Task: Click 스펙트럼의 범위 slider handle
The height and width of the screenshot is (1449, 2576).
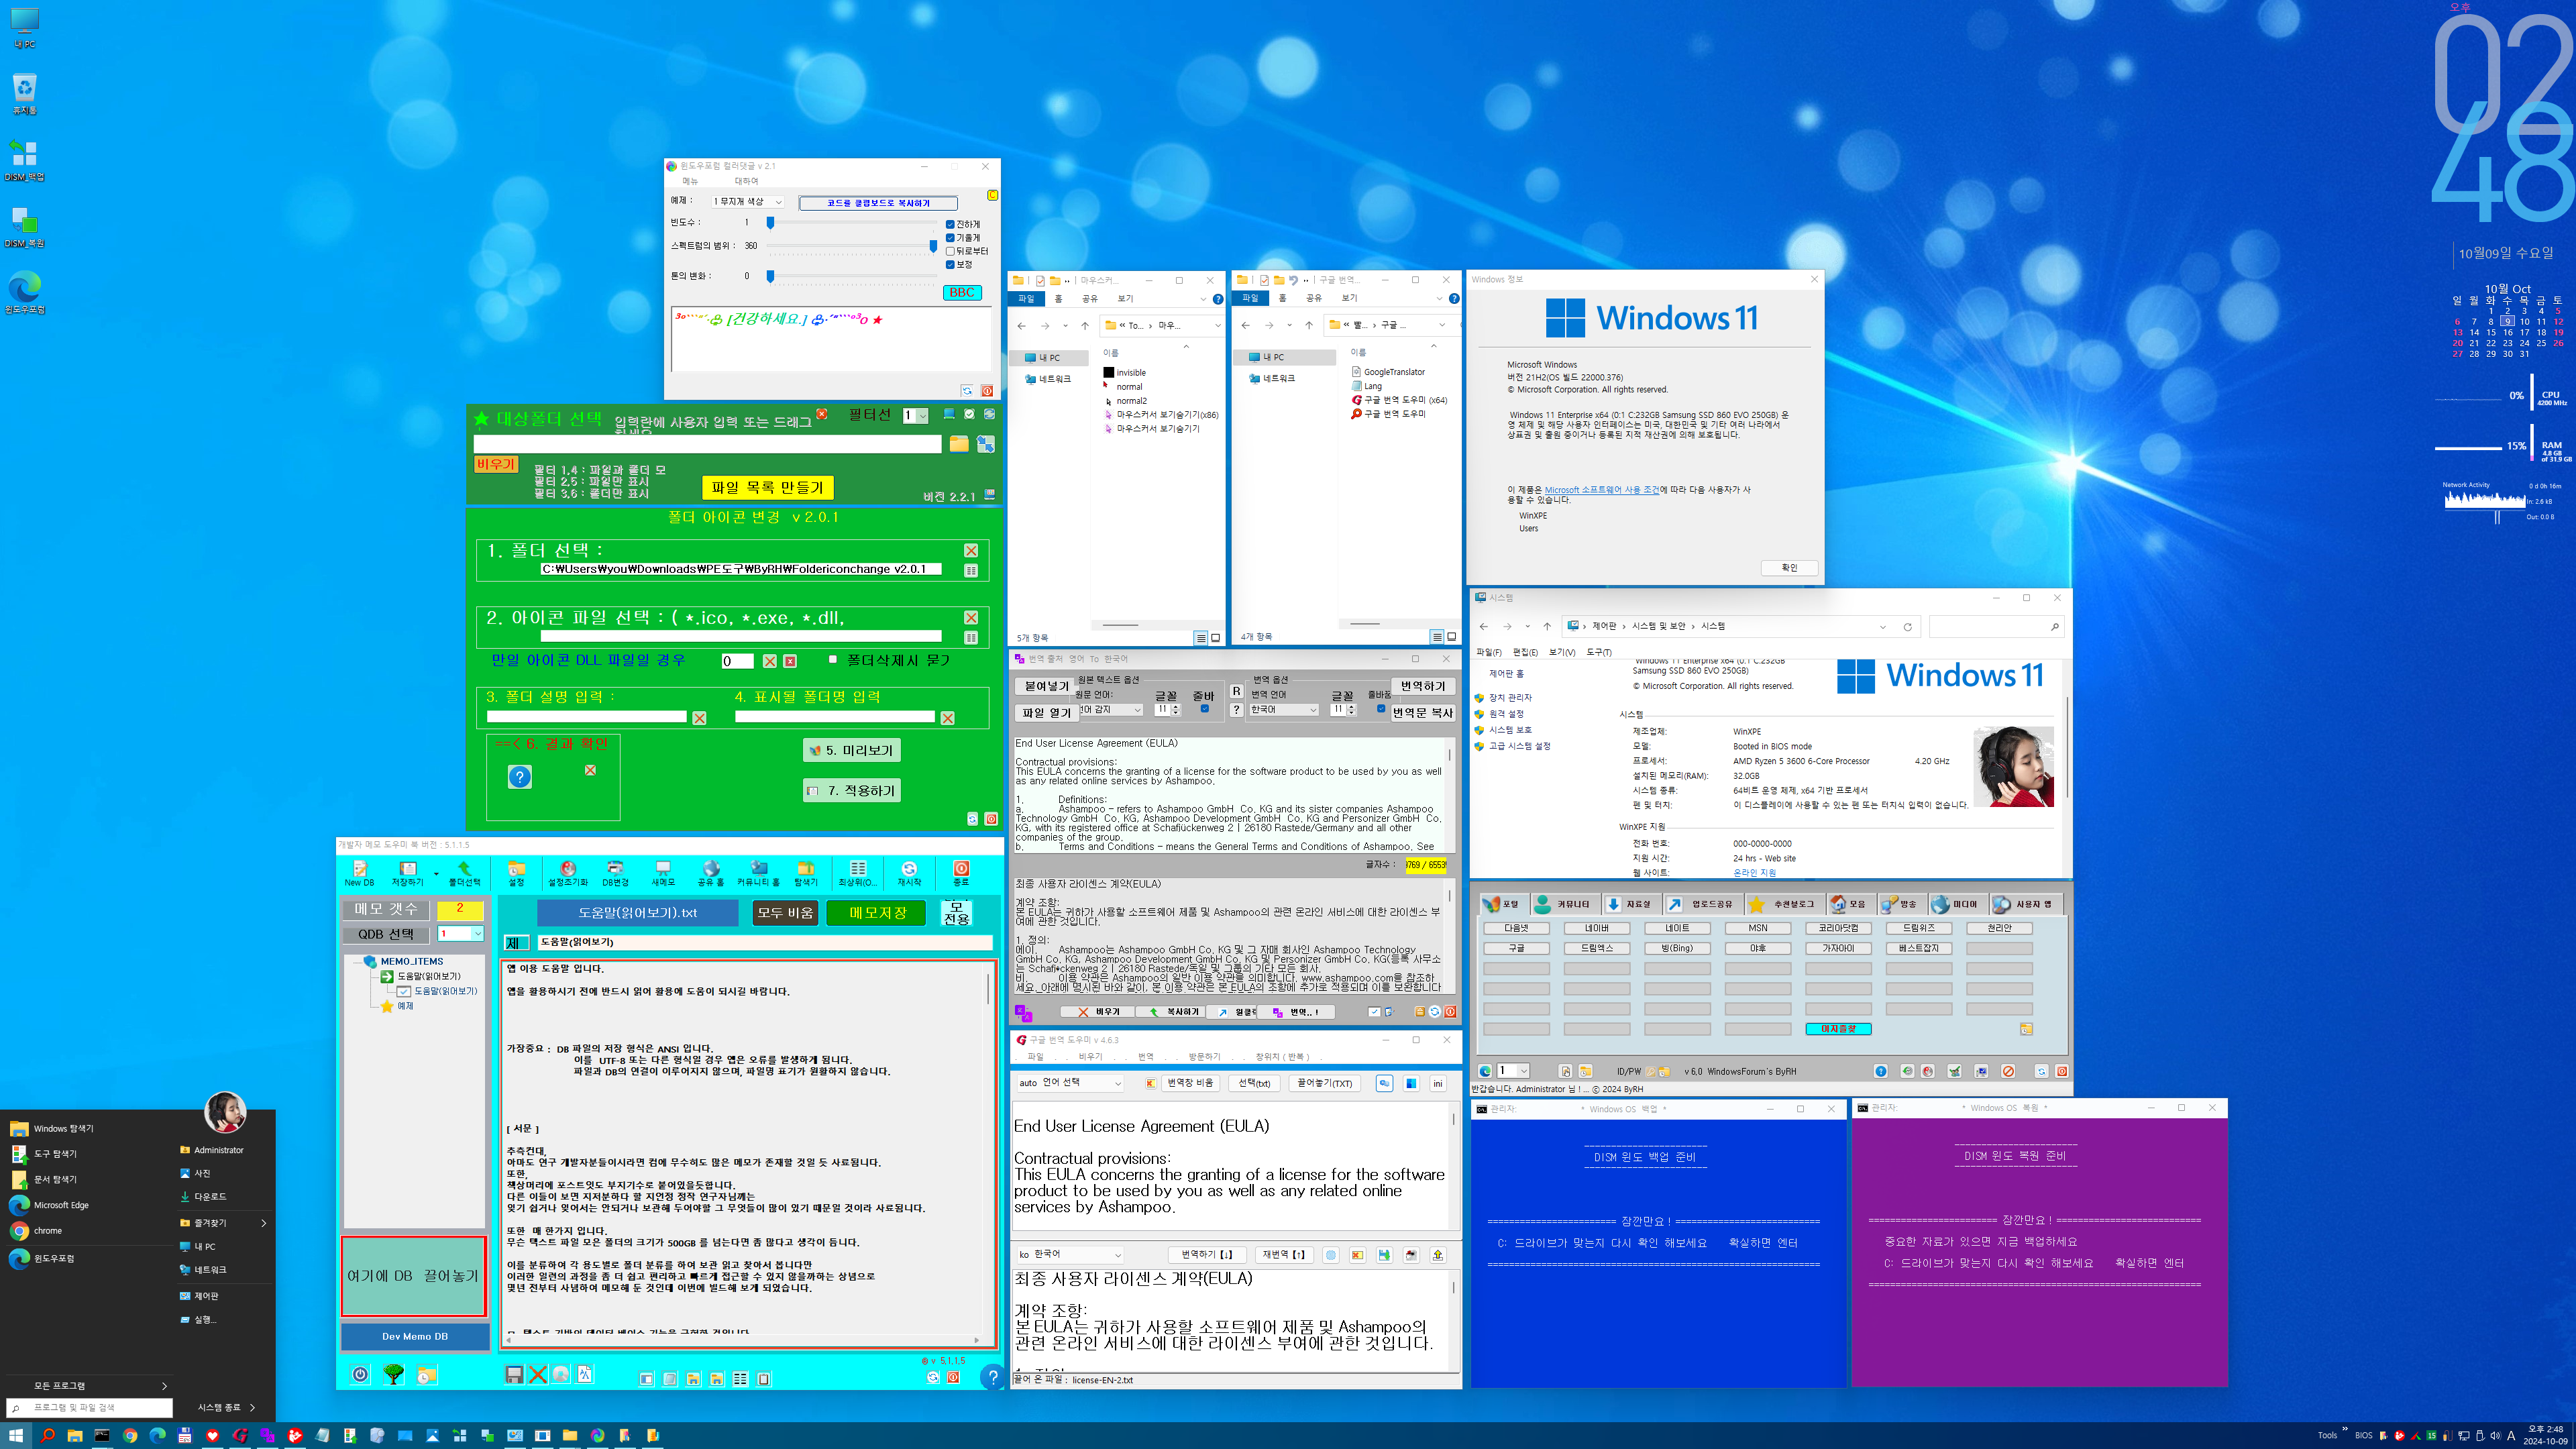Action: click(x=933, y=245)
